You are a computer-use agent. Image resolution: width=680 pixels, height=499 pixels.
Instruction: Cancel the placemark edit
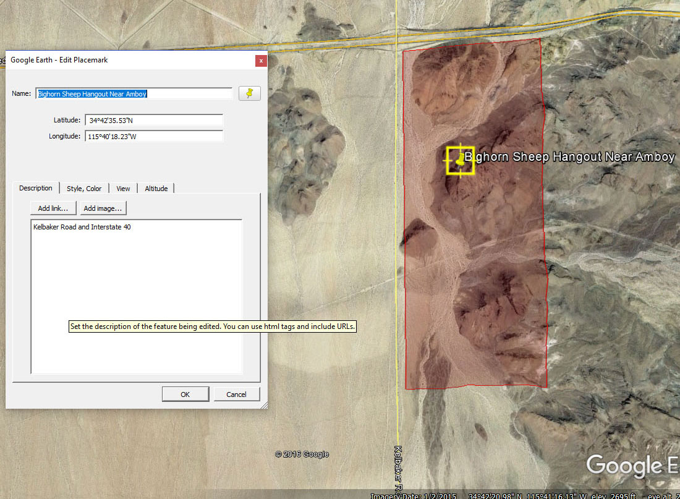[237, 394]
